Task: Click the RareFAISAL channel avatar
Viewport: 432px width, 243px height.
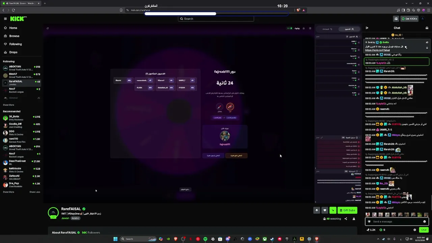Action: pos(53,213)
